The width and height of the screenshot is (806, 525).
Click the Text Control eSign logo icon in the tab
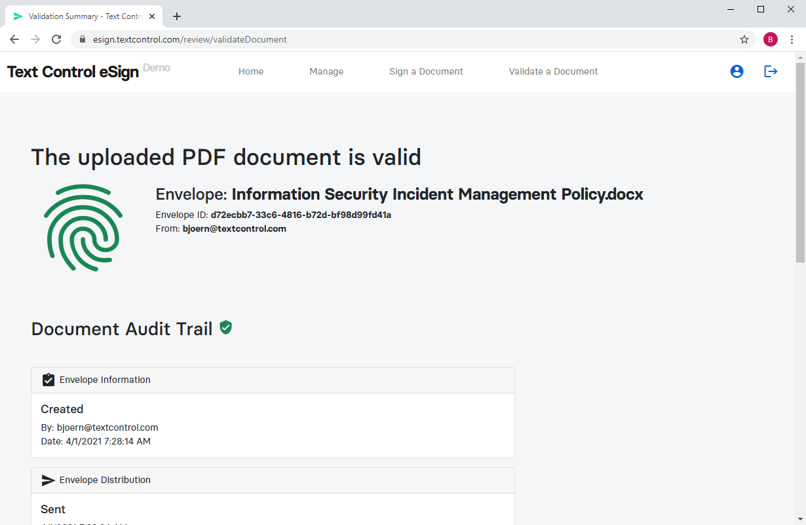(x=18, y=16)
